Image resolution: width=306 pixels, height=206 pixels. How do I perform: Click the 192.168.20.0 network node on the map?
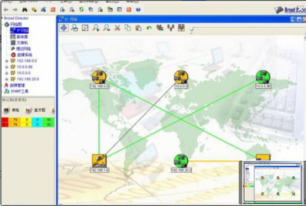(x=181, y=161)
